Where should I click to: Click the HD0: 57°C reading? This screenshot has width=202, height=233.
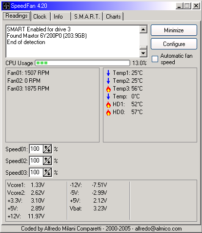[x=128, y=112]
